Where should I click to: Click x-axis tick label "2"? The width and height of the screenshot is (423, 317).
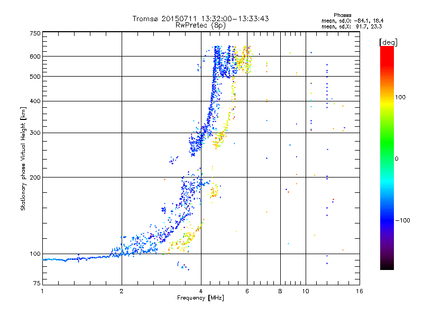[122, 291]
